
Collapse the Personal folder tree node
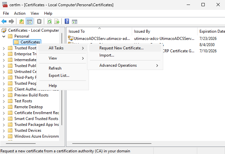coord(4,36)
